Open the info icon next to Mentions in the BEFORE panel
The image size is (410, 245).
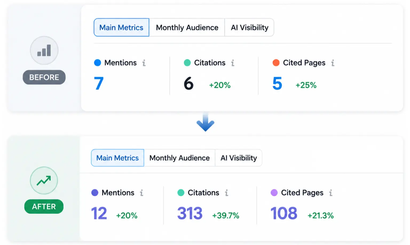(144, 63)
